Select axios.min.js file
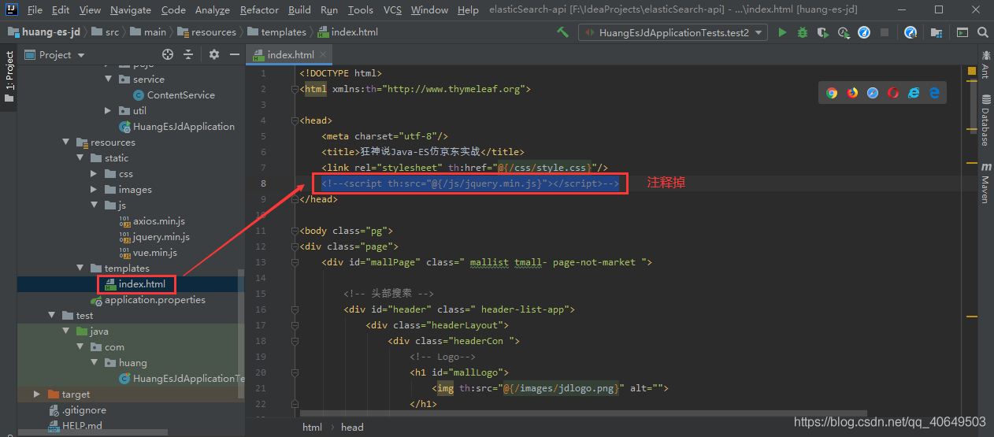The image size is (994, 437). click(x=152, y=221)
